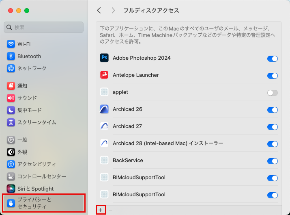The width and height of the screenshot is (290, 215).
Task: Open the 外観 appearance icon
Action: coord(11,152)
